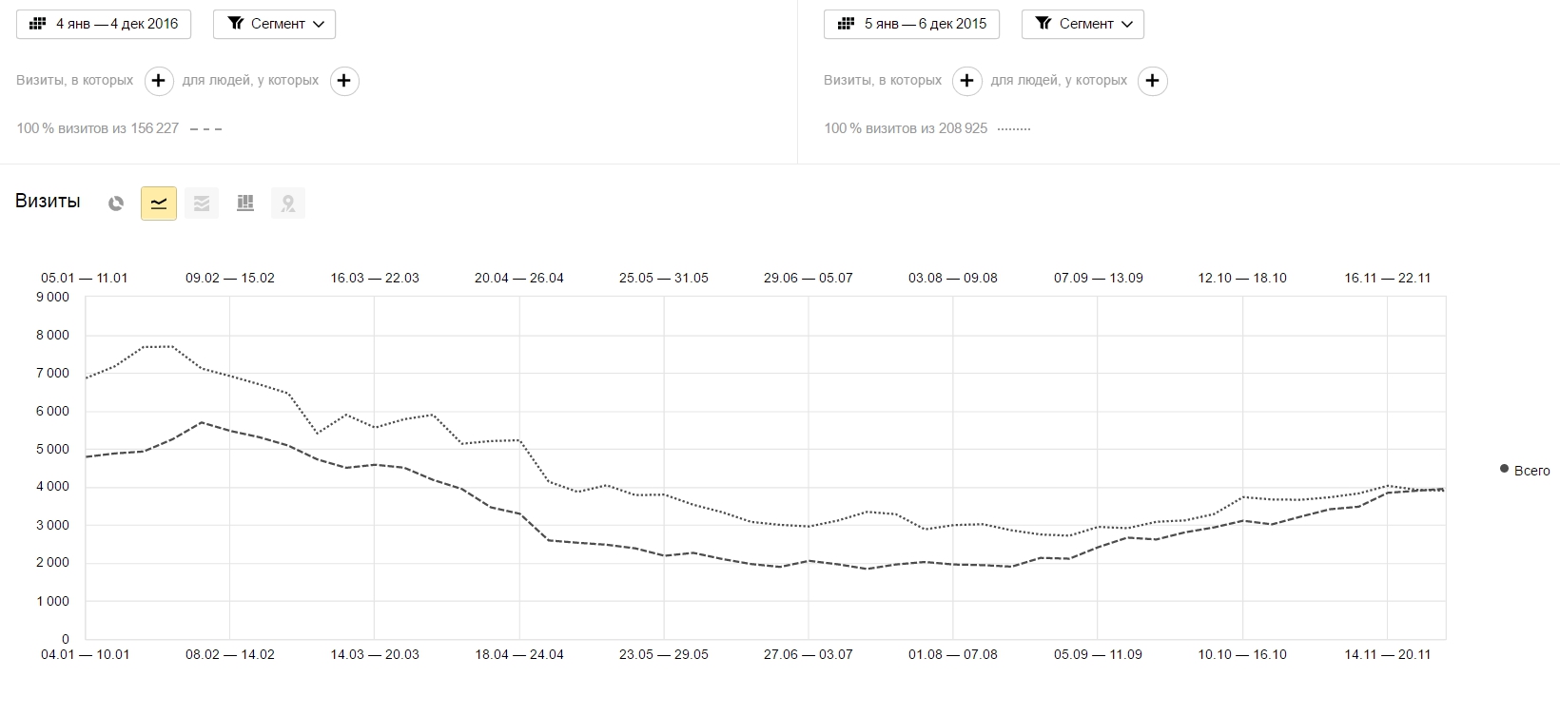Click the 100 % визитов из 208 925 summary
Image resolution: width=1560 pixels, height=716 pixels.
(906, 128)
